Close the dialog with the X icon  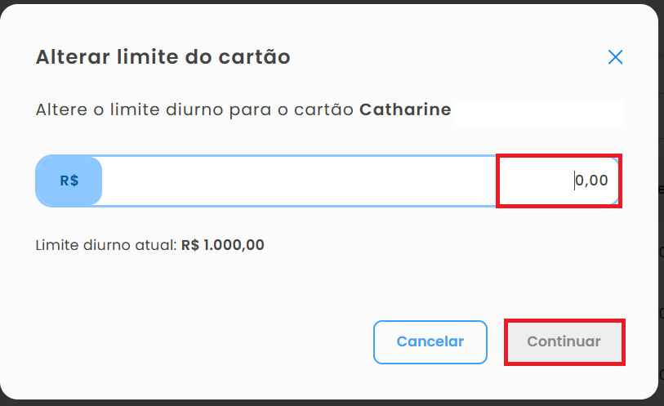pyautogui.click(x=615, y=57)
